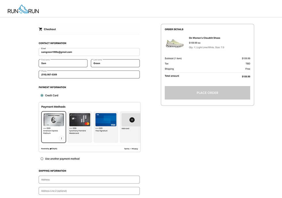Click the $159.99 ea price text
The width and height of the screenshot is (282, 198).
[x=195, y=43]
